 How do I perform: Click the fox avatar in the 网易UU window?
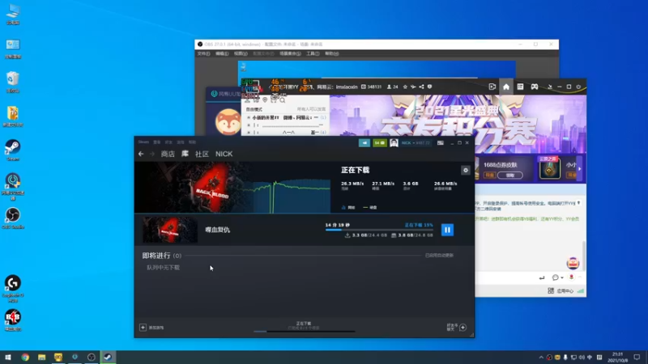click(228, 122)
